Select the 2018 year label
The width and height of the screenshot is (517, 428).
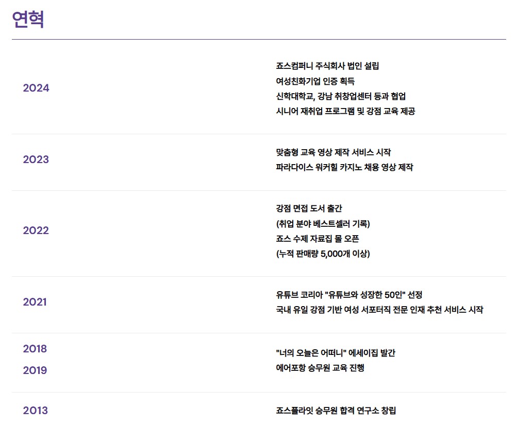(x=35, y=349)
